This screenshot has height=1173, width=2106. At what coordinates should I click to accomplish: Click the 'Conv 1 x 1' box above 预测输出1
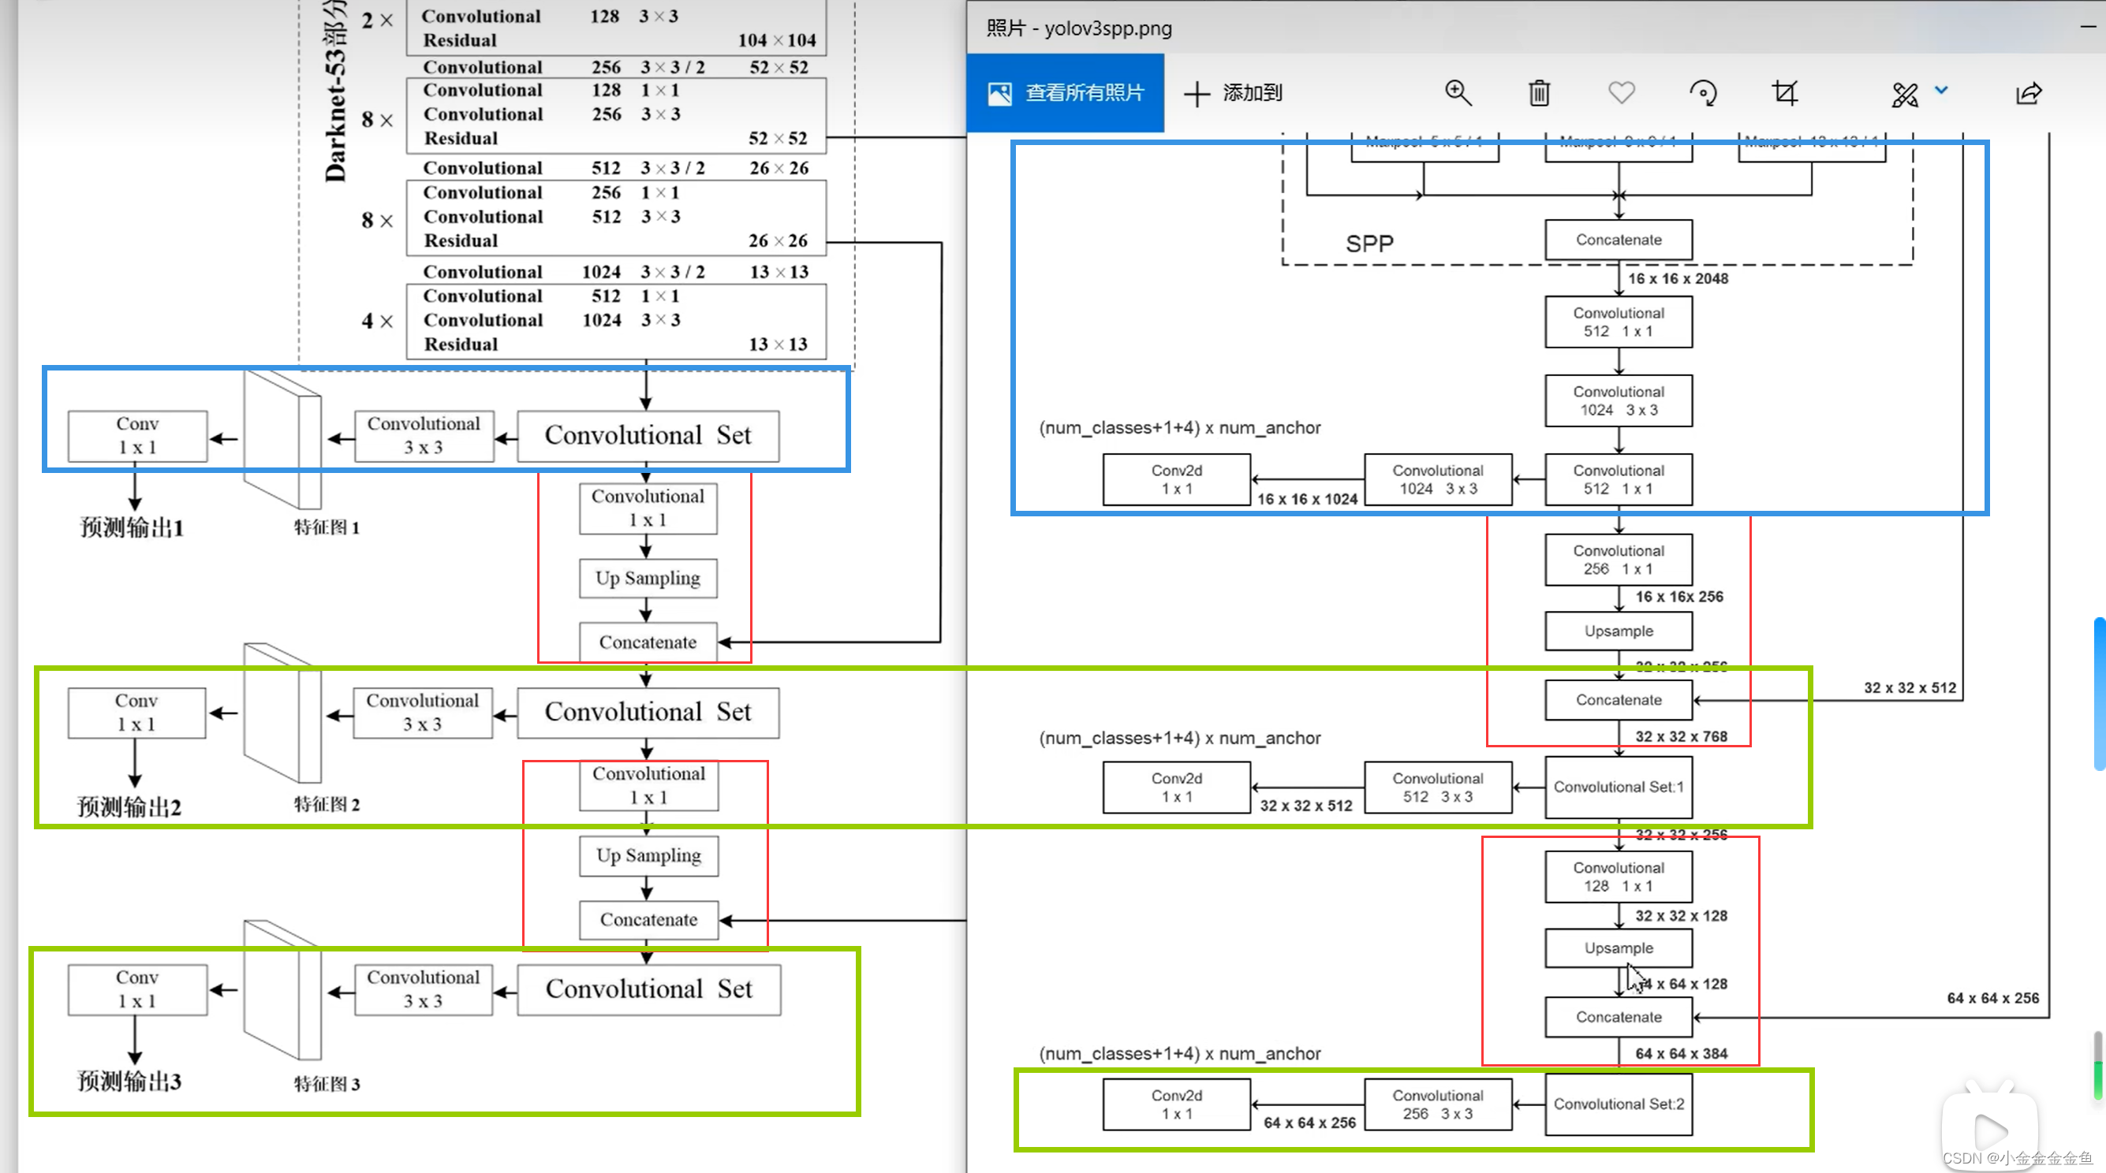[x=137, y=436]
